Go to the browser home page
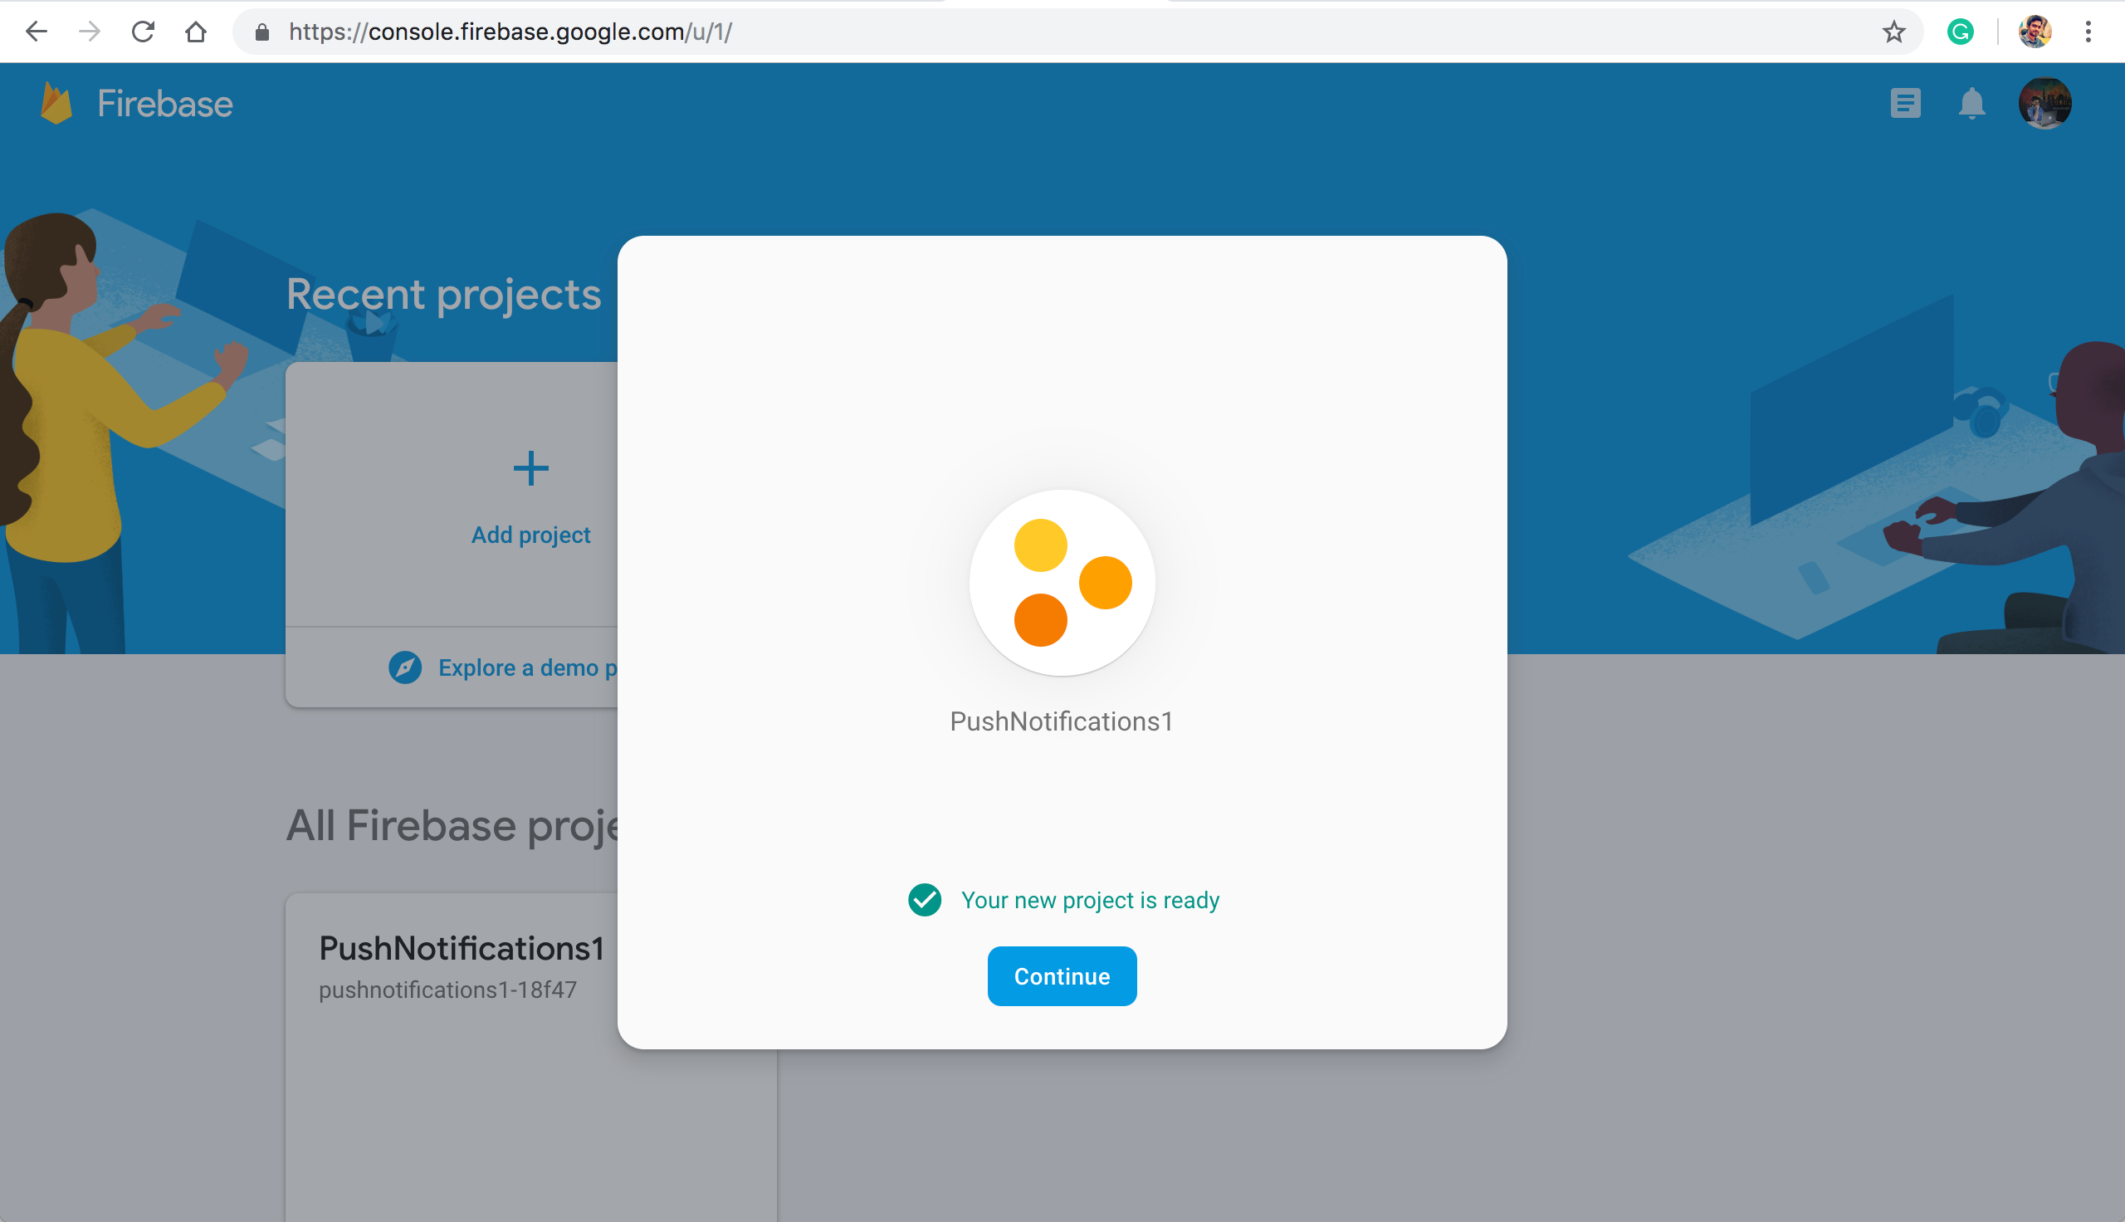Image resolution: width=2125 pixels, height=1222 pixels. (195, 32)
